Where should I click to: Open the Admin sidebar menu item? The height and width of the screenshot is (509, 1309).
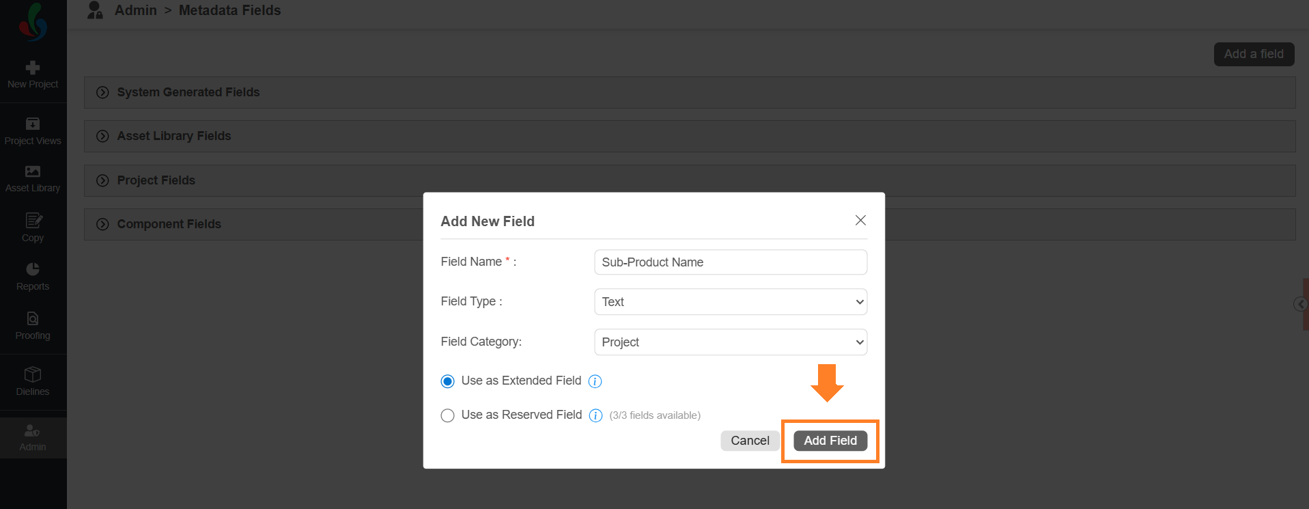click(33, 437)
